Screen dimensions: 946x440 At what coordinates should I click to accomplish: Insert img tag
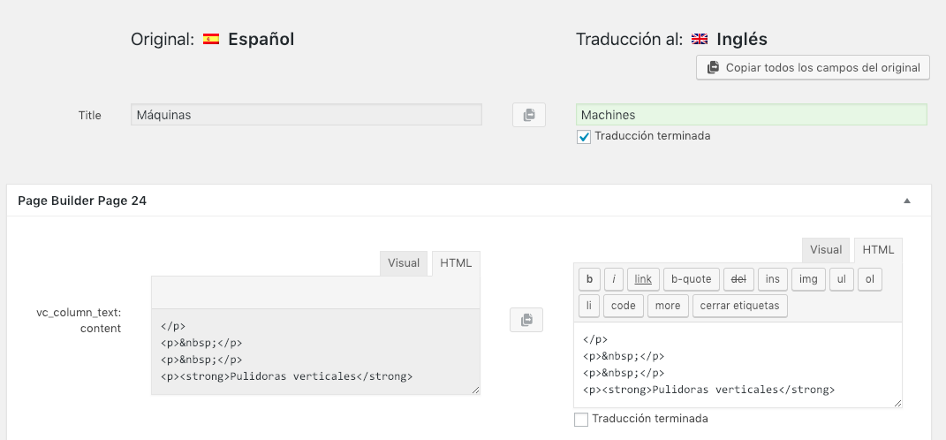point(808,279)
